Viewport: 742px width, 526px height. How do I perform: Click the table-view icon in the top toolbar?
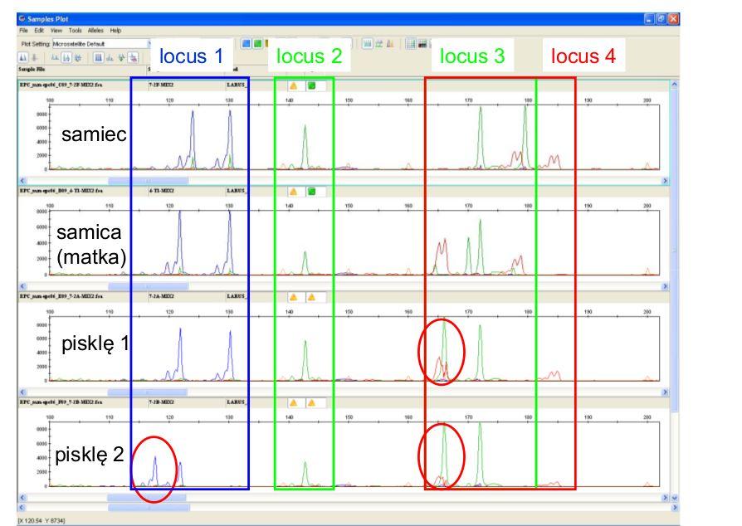pos(411,44)
